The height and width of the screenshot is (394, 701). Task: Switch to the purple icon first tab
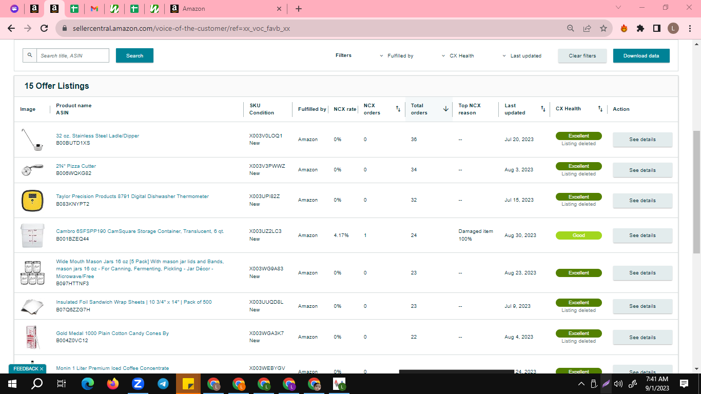click(x=14, y=9)
